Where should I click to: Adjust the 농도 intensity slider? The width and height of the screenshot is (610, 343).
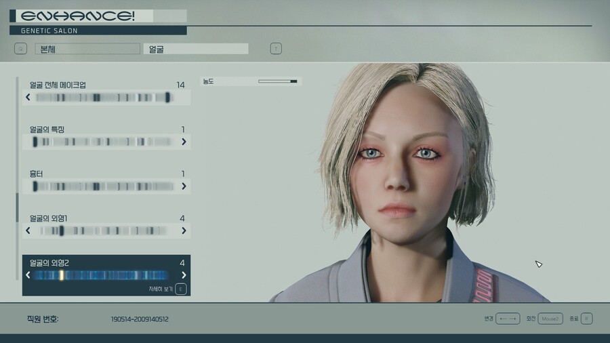click(277, 81)
